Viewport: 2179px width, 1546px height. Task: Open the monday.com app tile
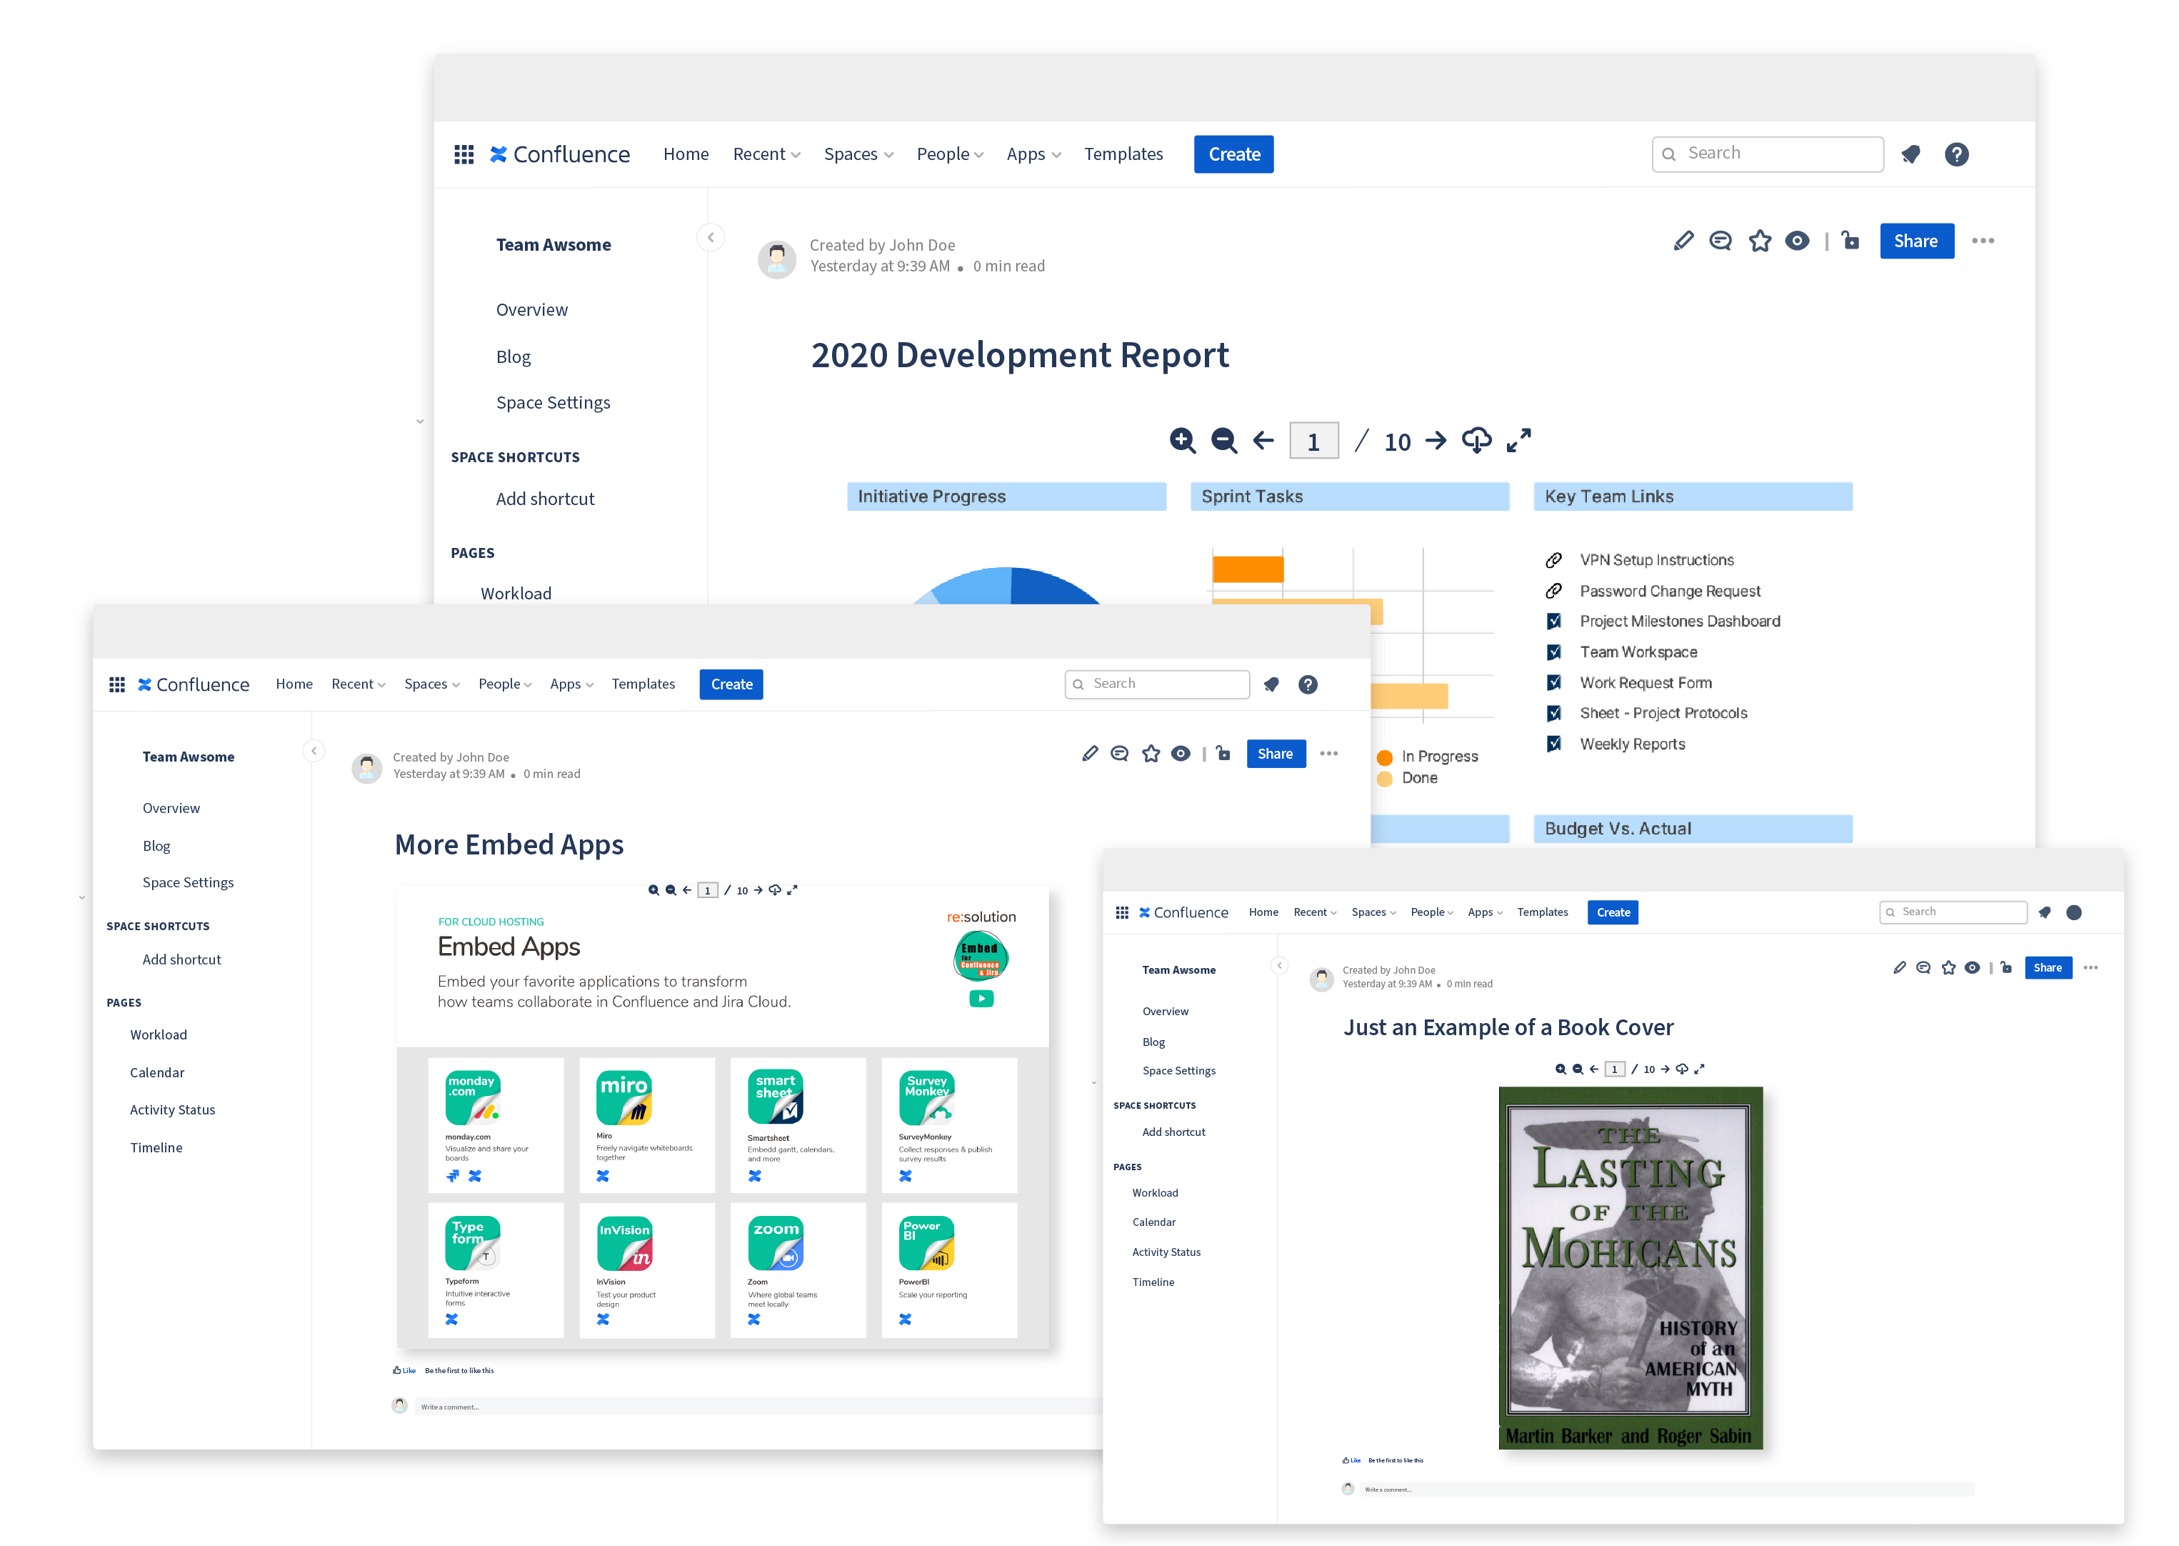[x=496, y=1124]
